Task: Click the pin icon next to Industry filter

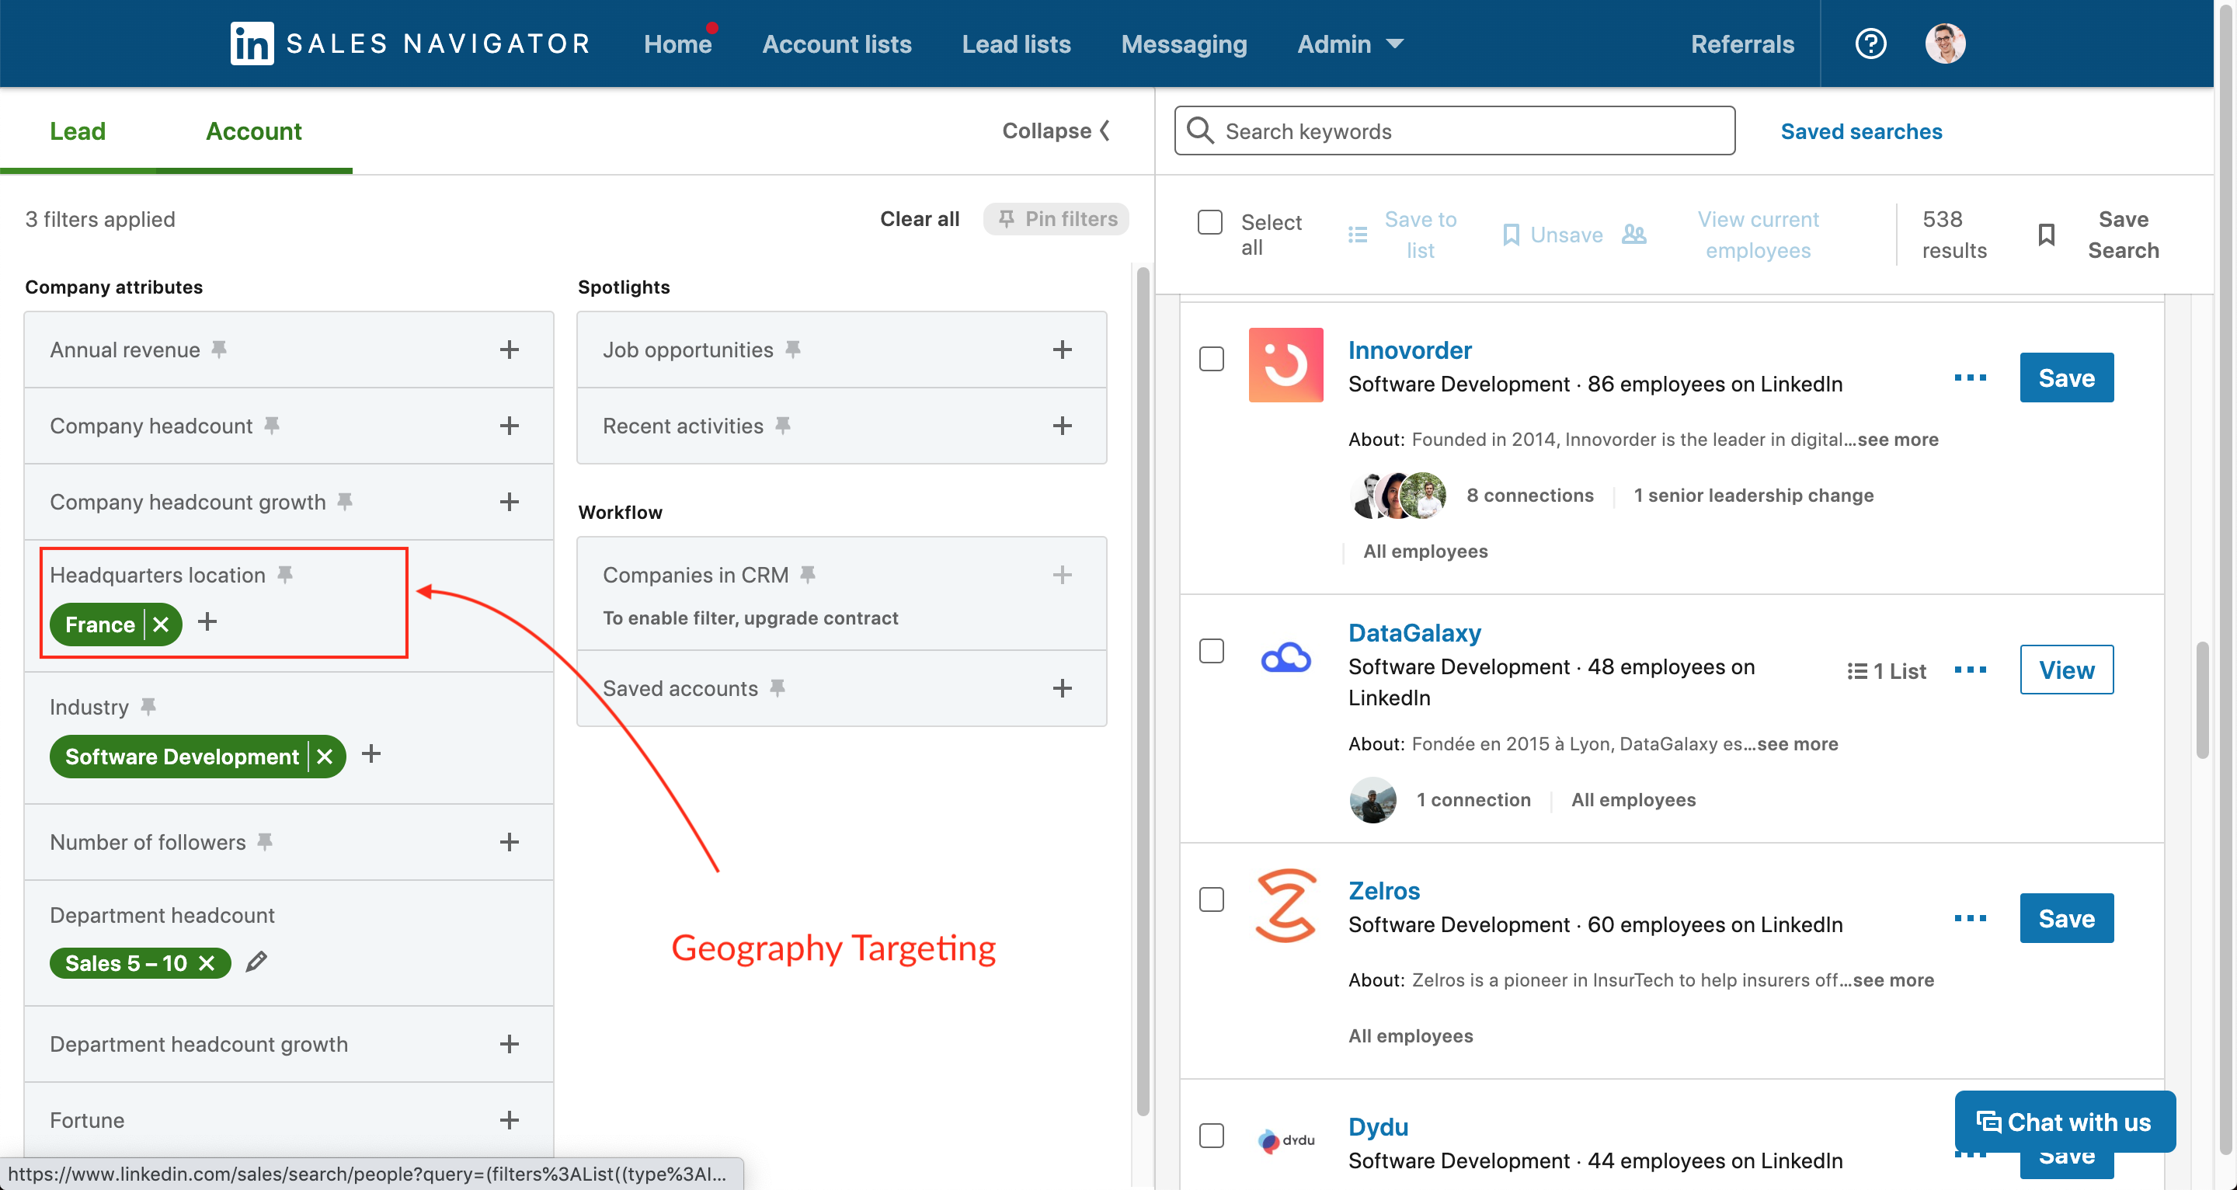Action: click(x=148, y=706)
